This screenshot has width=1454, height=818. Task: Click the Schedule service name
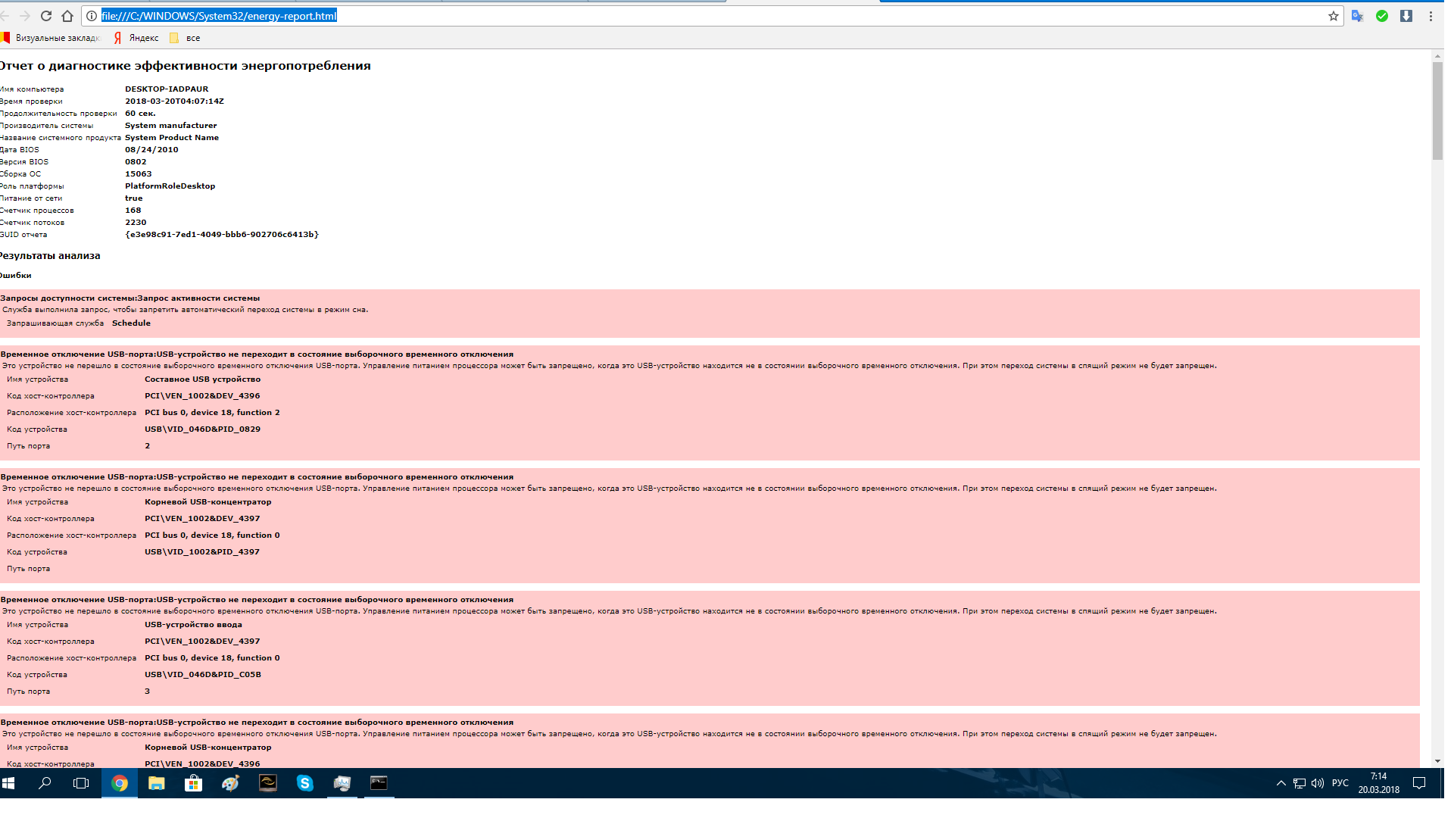pos(131,323)
